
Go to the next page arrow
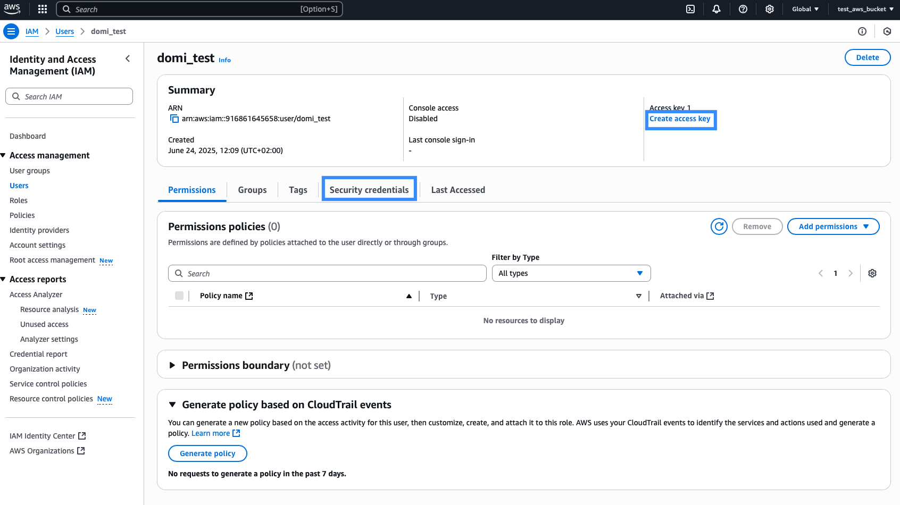tap(851, 273)
